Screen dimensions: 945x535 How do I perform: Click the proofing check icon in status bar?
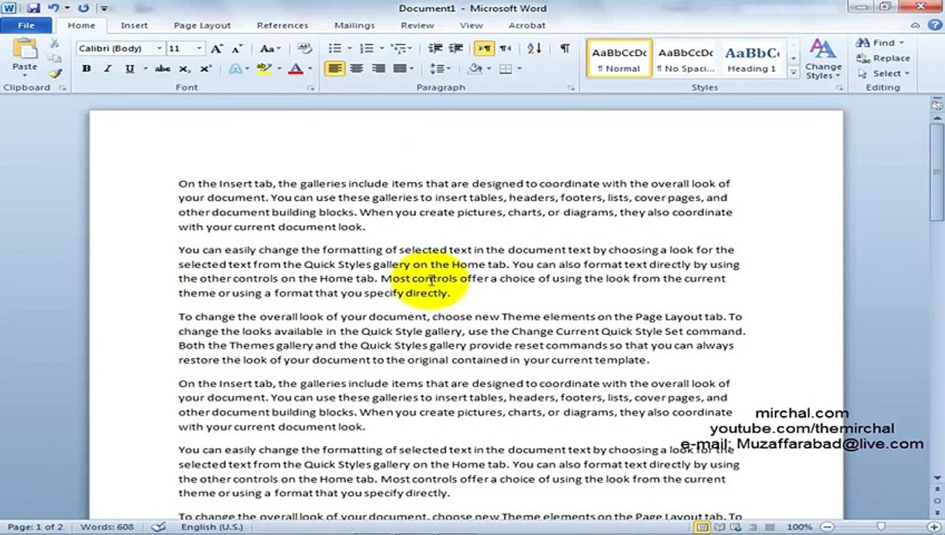[x=158, y=527]
